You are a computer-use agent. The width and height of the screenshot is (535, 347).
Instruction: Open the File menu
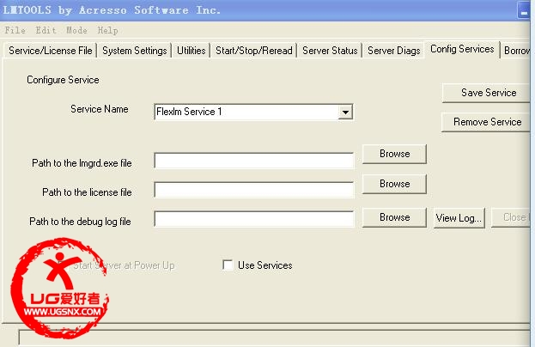(x=15, y=30)
